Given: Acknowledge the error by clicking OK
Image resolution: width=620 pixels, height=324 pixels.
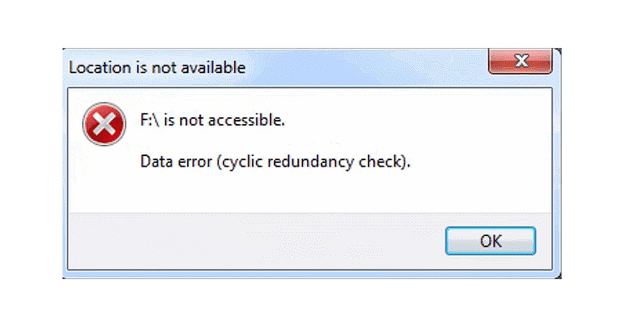Looking at the screenshot, I should (x=490, y=240).
